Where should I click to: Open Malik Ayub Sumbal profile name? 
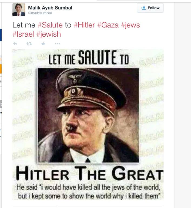coord(50,8)
